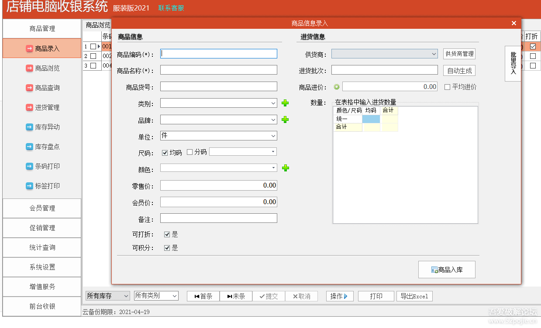This screenshot has width=541, height=328.
Task: Expand the 所有库存 filter dropdown
Action: click(x=126, y=296)
